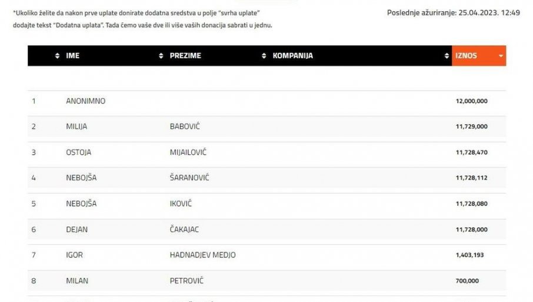The height and width of the screenshot is (302, 533).
Task: Click HADNADJEV MEDJO surname cell
Action: click(x=202, y=255)
